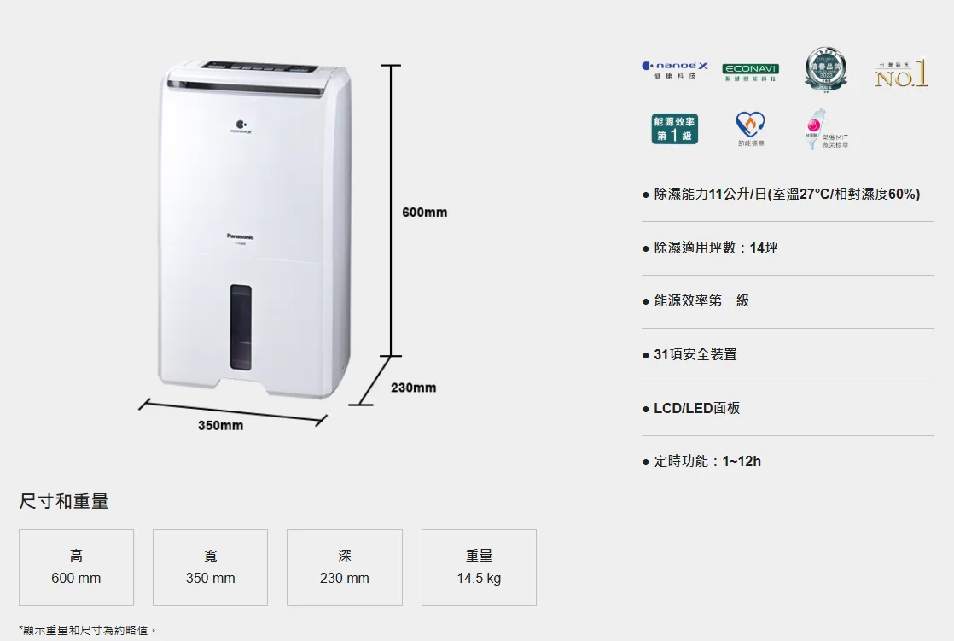Click the 能源效率 第1級 green label
Viewport: 954px width, 641px height.
click(x=675, y=129)
